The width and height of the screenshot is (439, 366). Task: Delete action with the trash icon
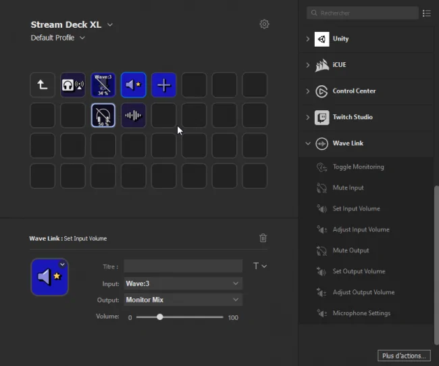click(263, 238)
